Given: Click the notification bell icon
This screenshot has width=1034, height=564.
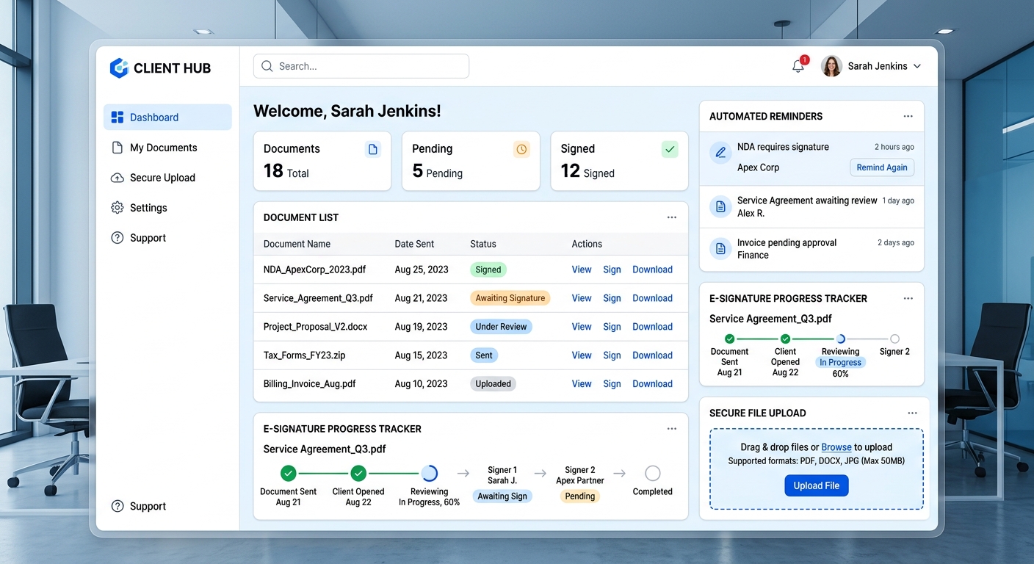Looking at the screenshot, I should pyautogui.click(x=798, y=65).
